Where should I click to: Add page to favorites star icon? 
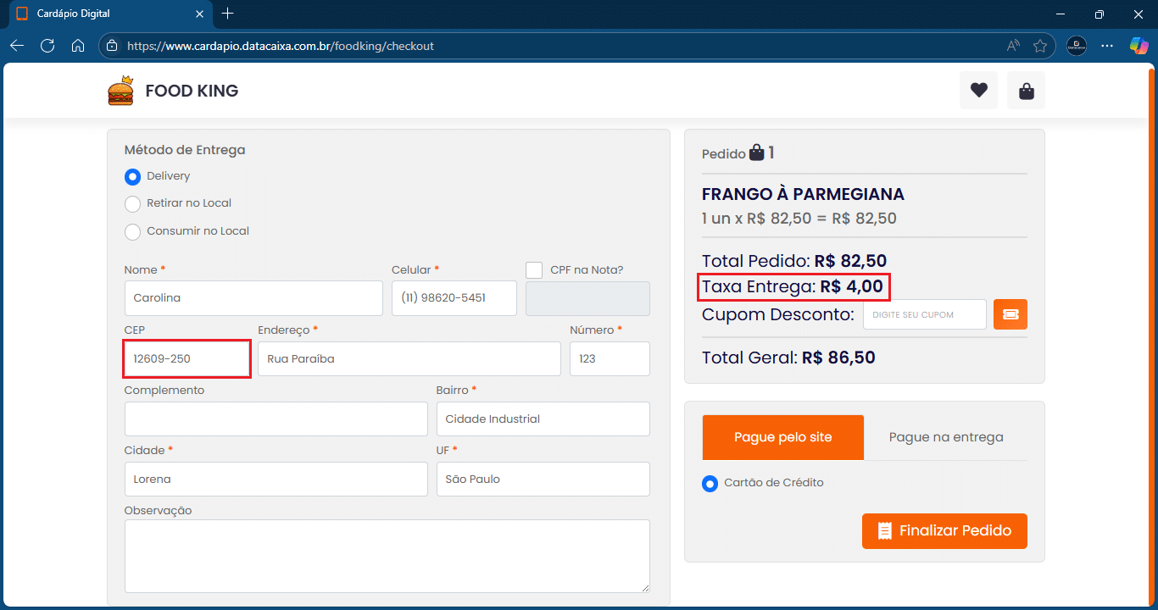(1040, 46)
